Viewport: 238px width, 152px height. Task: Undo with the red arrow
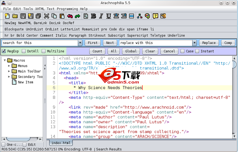(70, 16)
